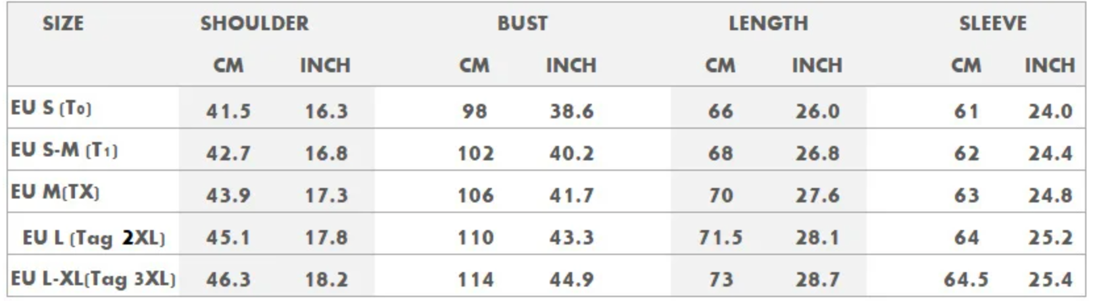The image size is (1093, 301).
Task: Click the 41.5 shoulder CM value
Action: [228, 111]
